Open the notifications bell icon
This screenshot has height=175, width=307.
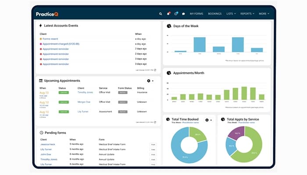click(168, 14)
